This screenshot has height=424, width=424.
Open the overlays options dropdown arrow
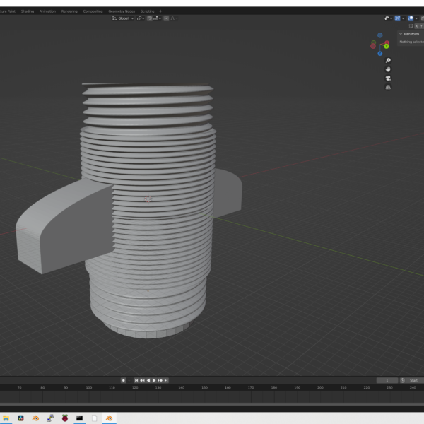[417, 18]
